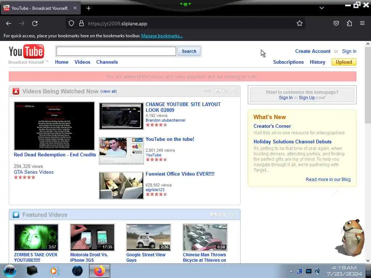
Task: Open the Windows Start orb
Action: click(9, 271)
